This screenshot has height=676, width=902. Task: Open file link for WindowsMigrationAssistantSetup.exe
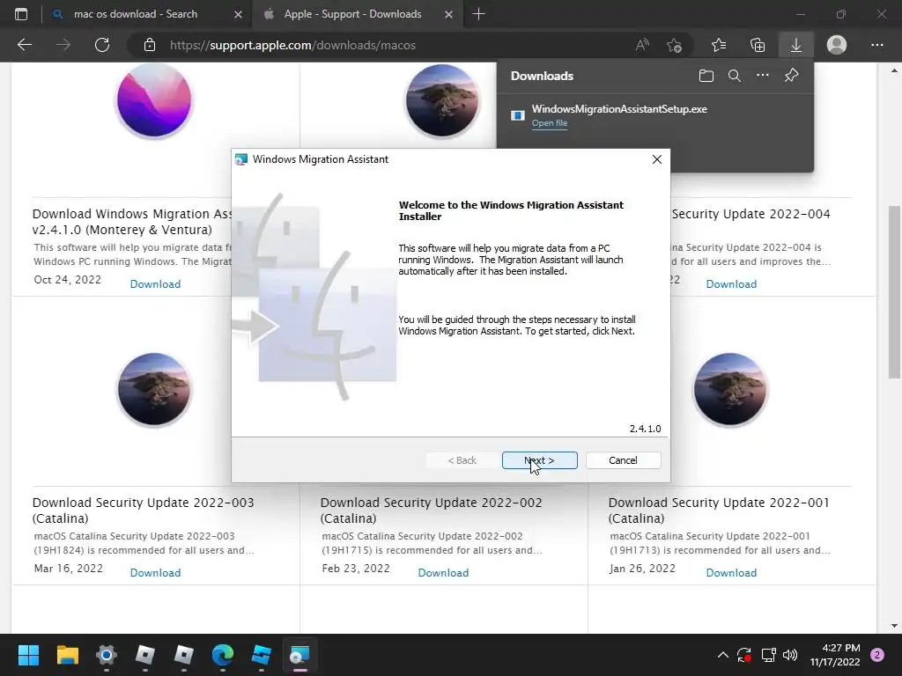click(550, 123)
